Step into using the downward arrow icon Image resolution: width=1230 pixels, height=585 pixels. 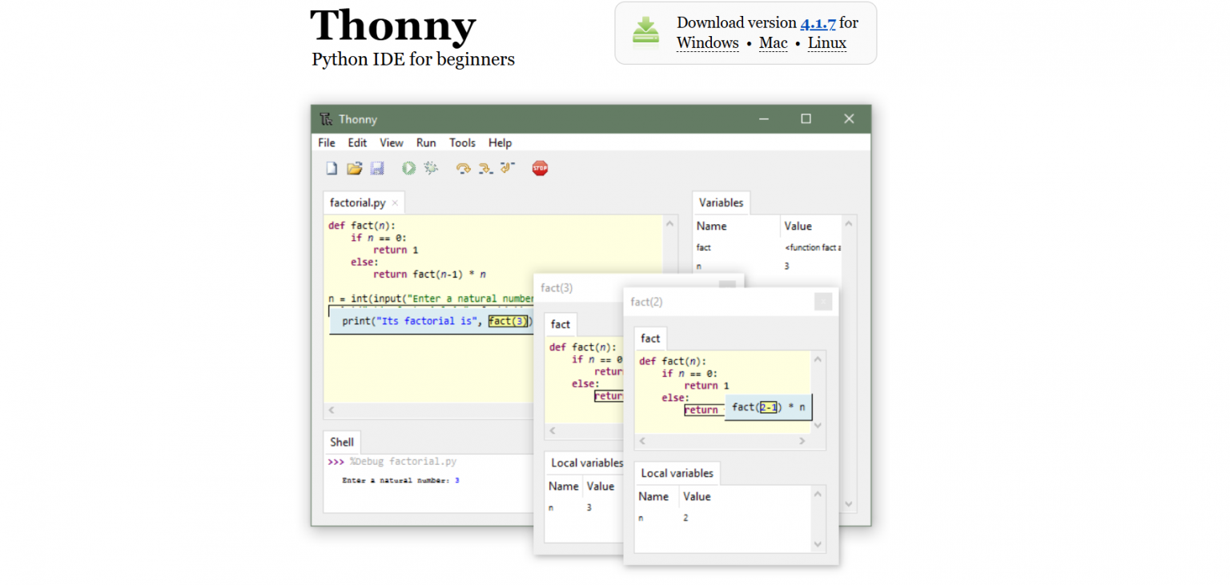coord(484,168)
